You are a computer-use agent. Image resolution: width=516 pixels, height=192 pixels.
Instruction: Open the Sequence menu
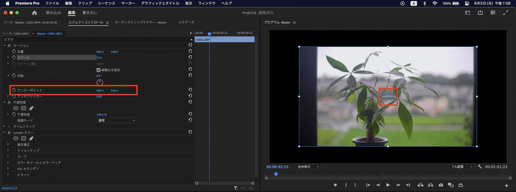pos(106,3)
